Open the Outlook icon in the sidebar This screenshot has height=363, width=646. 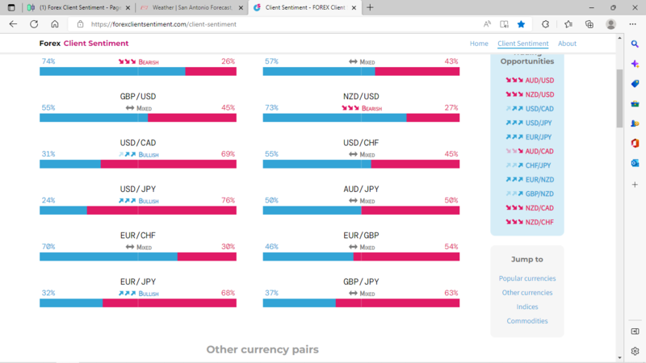635,163
